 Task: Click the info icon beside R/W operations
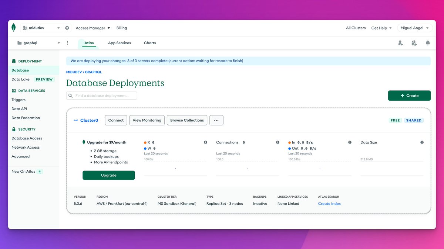point(205,142)
